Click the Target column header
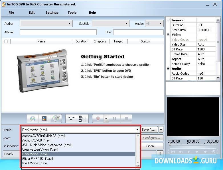The image size is (223, 170). (x=118, y=41)
